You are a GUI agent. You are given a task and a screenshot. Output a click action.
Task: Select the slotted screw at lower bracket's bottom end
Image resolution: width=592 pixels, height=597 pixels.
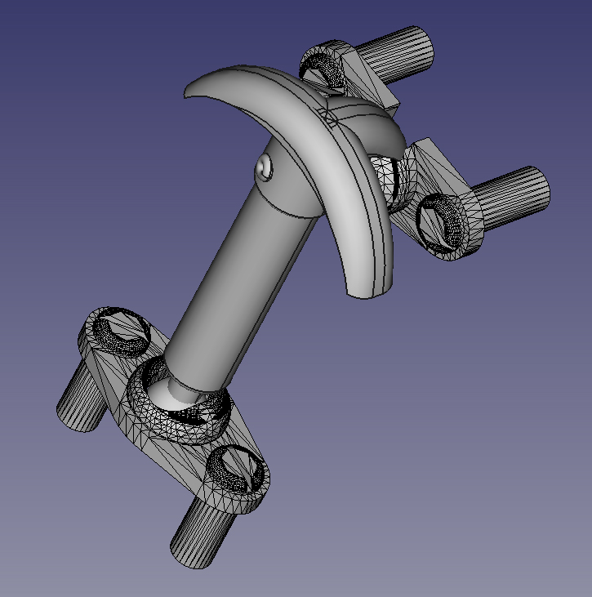[235, 469]
